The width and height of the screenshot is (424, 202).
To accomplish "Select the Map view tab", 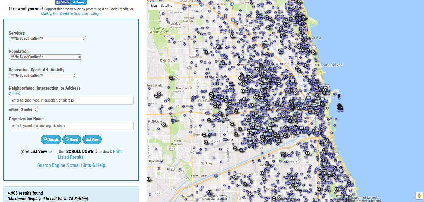I will [x=154, y=6].
